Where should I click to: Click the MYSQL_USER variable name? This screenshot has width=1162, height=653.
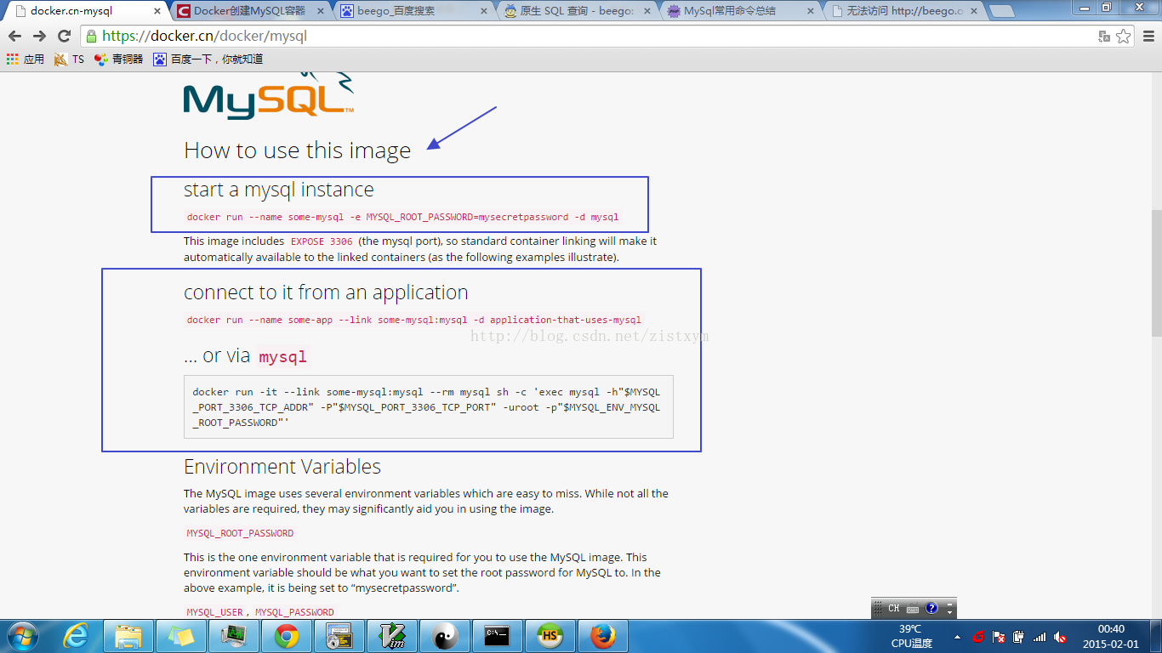pyautogui.click(x=214, y=612)
